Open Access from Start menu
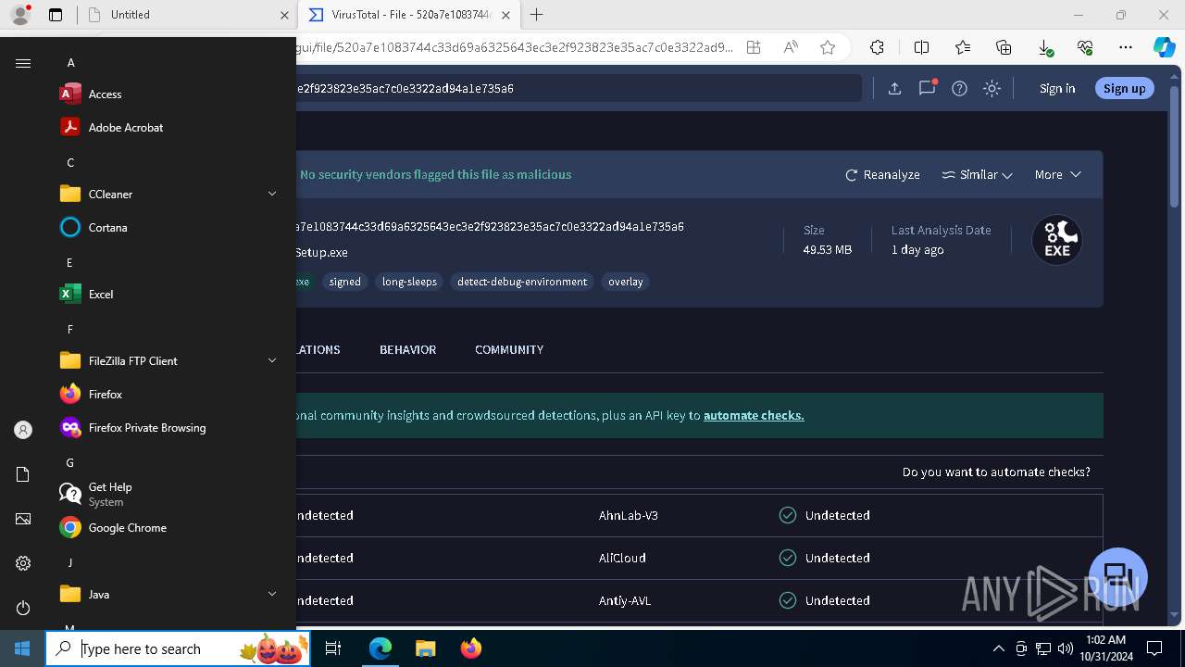 pyautogui.click(x=167, y=94)
